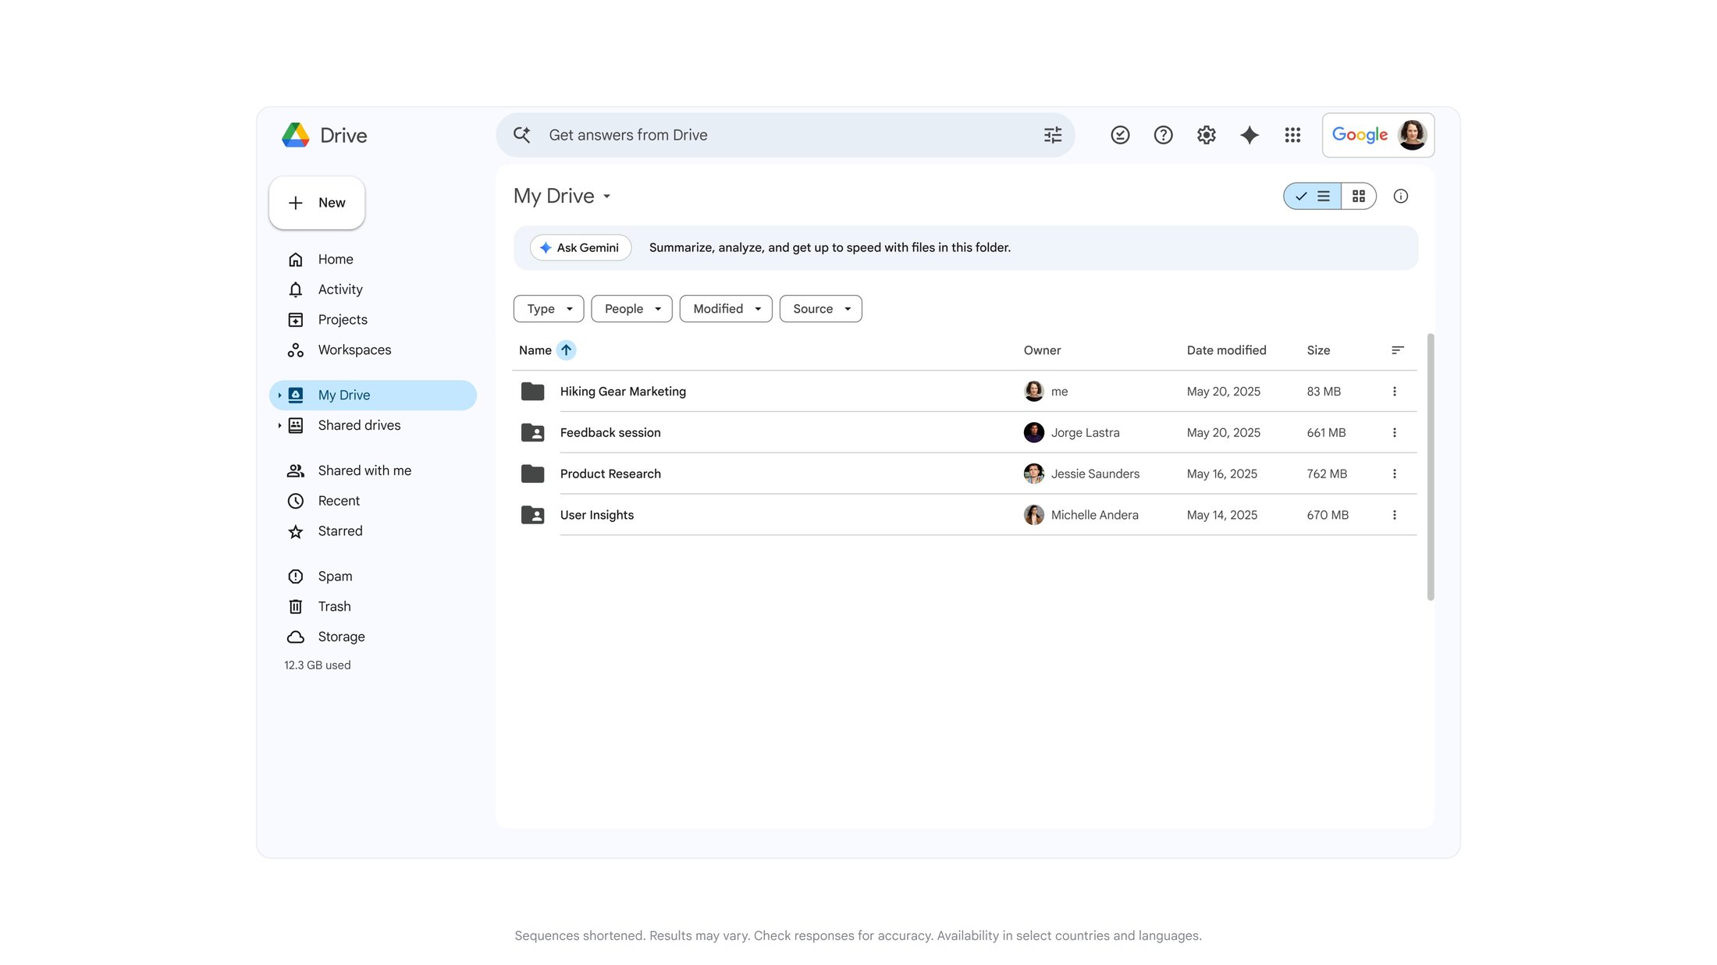This screenshot has width=1717, height=965.
Task: Open the sort options icon above file list
Action: click(1396, 349)
